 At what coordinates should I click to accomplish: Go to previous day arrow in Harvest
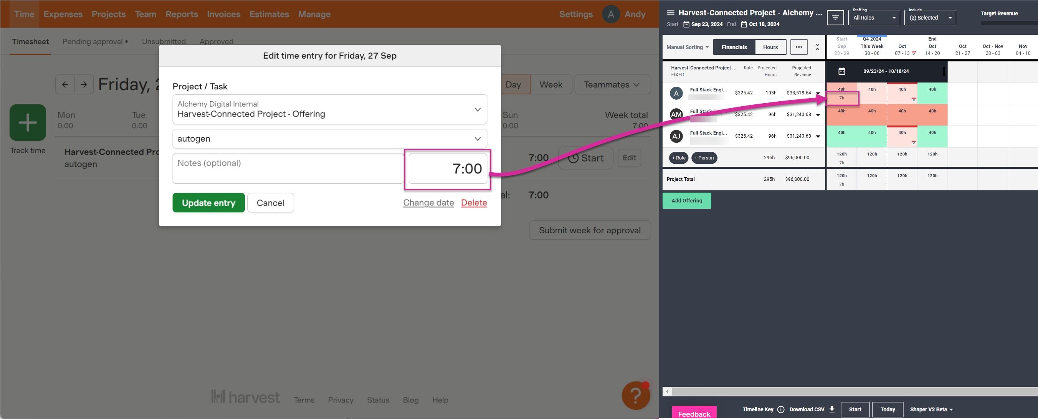pos(65,84)
